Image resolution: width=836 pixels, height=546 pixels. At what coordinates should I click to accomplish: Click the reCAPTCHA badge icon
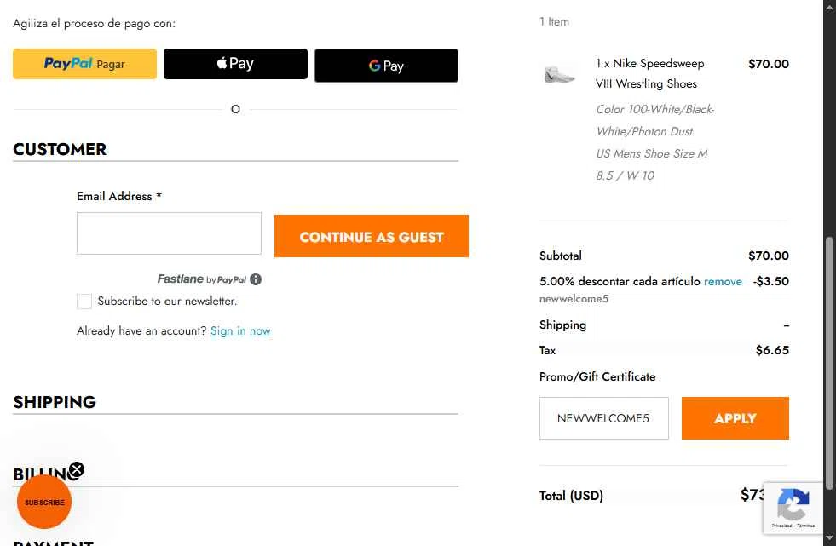pos(793,504)
